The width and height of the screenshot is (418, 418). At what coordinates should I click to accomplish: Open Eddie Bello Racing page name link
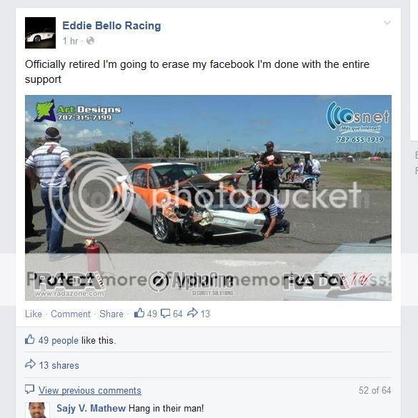tap(111, 26)
